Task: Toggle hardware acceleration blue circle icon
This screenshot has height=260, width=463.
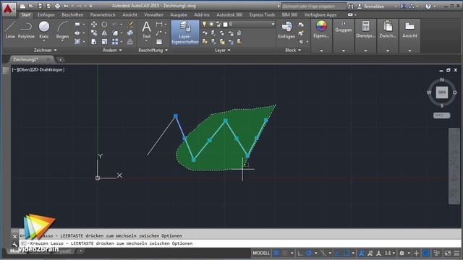Action: pos(426,253)
